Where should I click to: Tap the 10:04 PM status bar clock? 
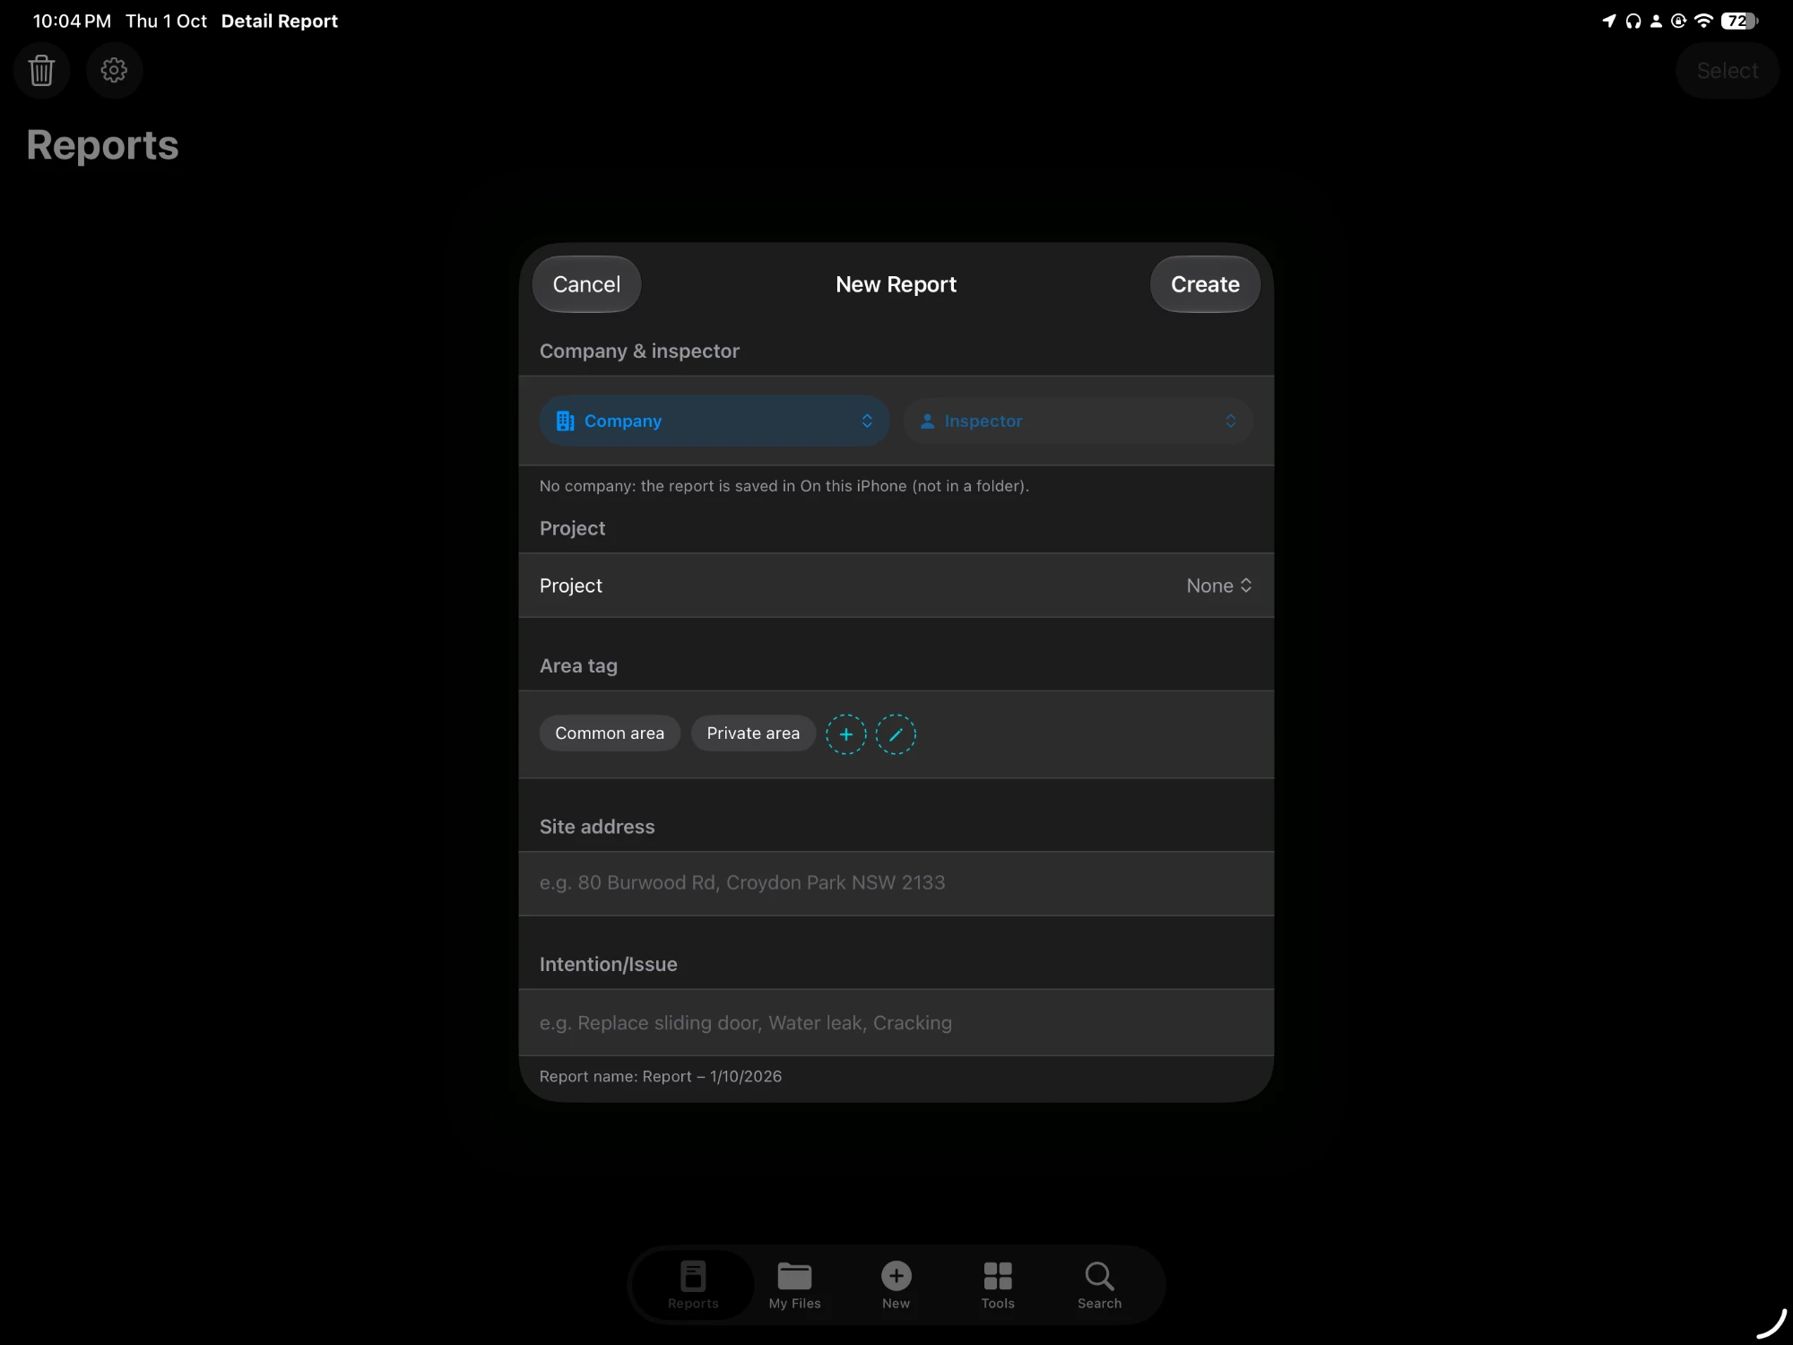[x=72, y=21]
